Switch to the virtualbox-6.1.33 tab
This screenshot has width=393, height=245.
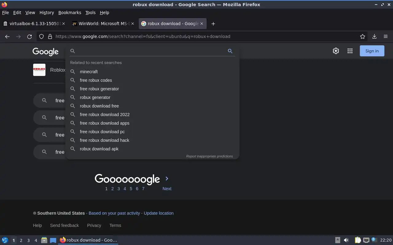click(34, 24)
